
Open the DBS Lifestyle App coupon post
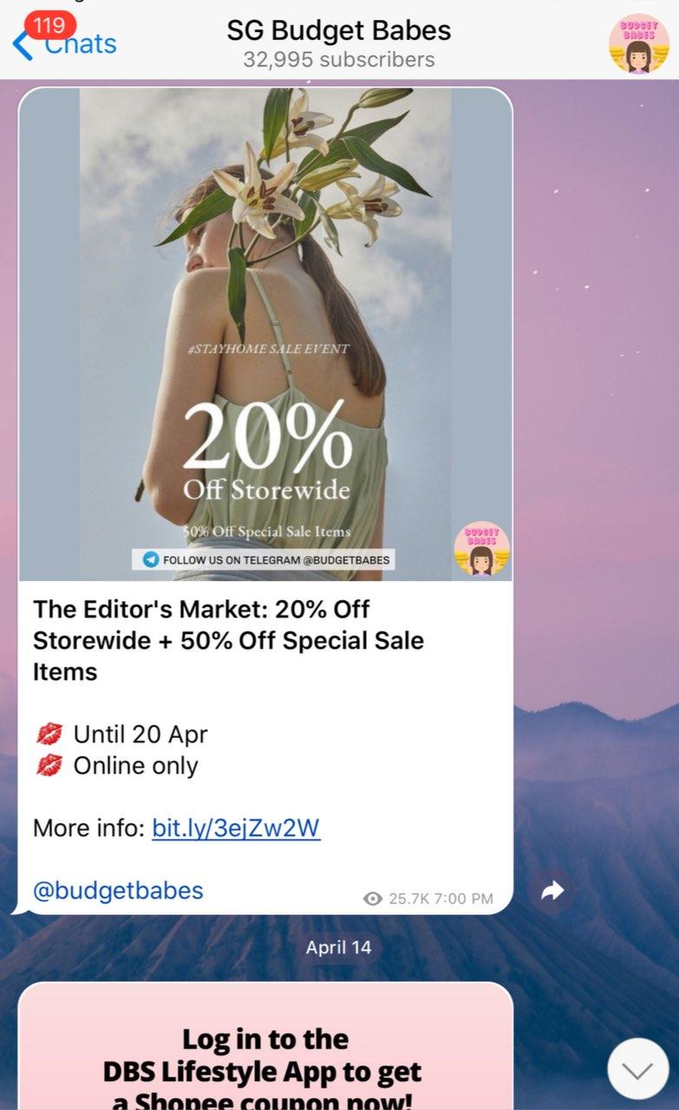(x=265, y=1047)
